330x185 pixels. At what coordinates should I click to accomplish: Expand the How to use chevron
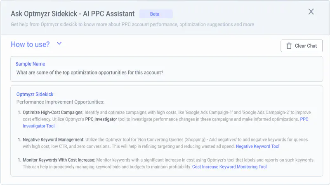pyautogui.click(x=59, y=44)
